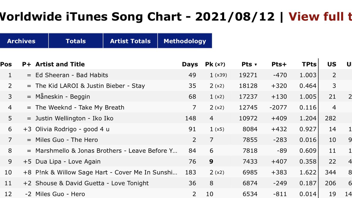Viewport: 352px width, 198px height.
Task: Sort by the Days column header
Action: point(190,64)
